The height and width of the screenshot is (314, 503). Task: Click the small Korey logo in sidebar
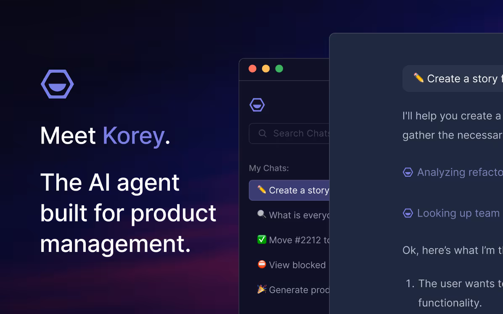(257, 105)
